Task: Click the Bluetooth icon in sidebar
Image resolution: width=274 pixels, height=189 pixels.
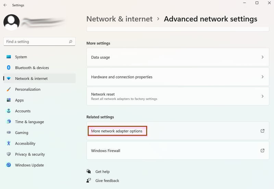Action: click(9, 67)
